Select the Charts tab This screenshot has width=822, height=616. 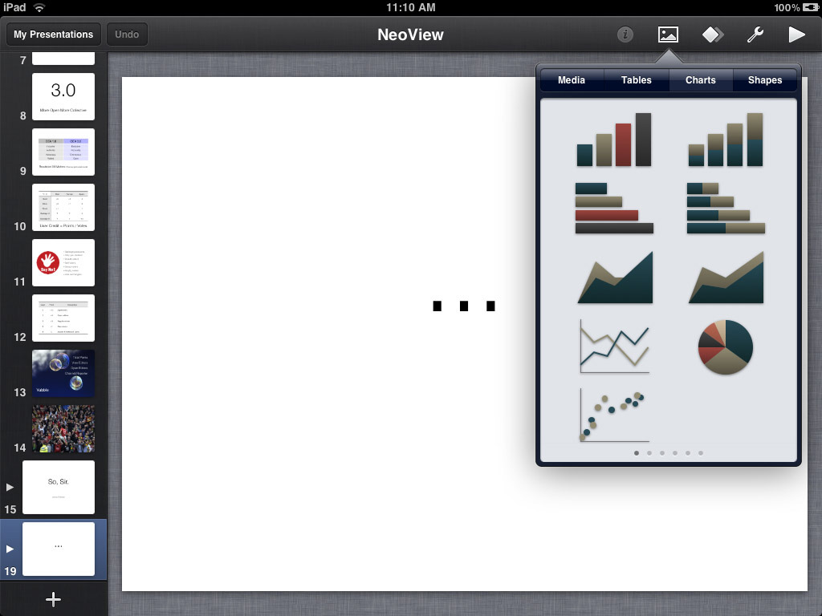(x=700, y=80)
